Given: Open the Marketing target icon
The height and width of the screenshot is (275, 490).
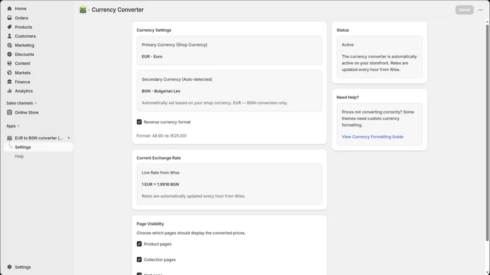Looking at the screenshot, I should [9, 45].
